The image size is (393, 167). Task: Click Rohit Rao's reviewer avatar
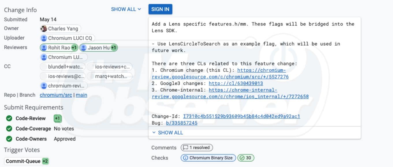click(x=44, y=47)
